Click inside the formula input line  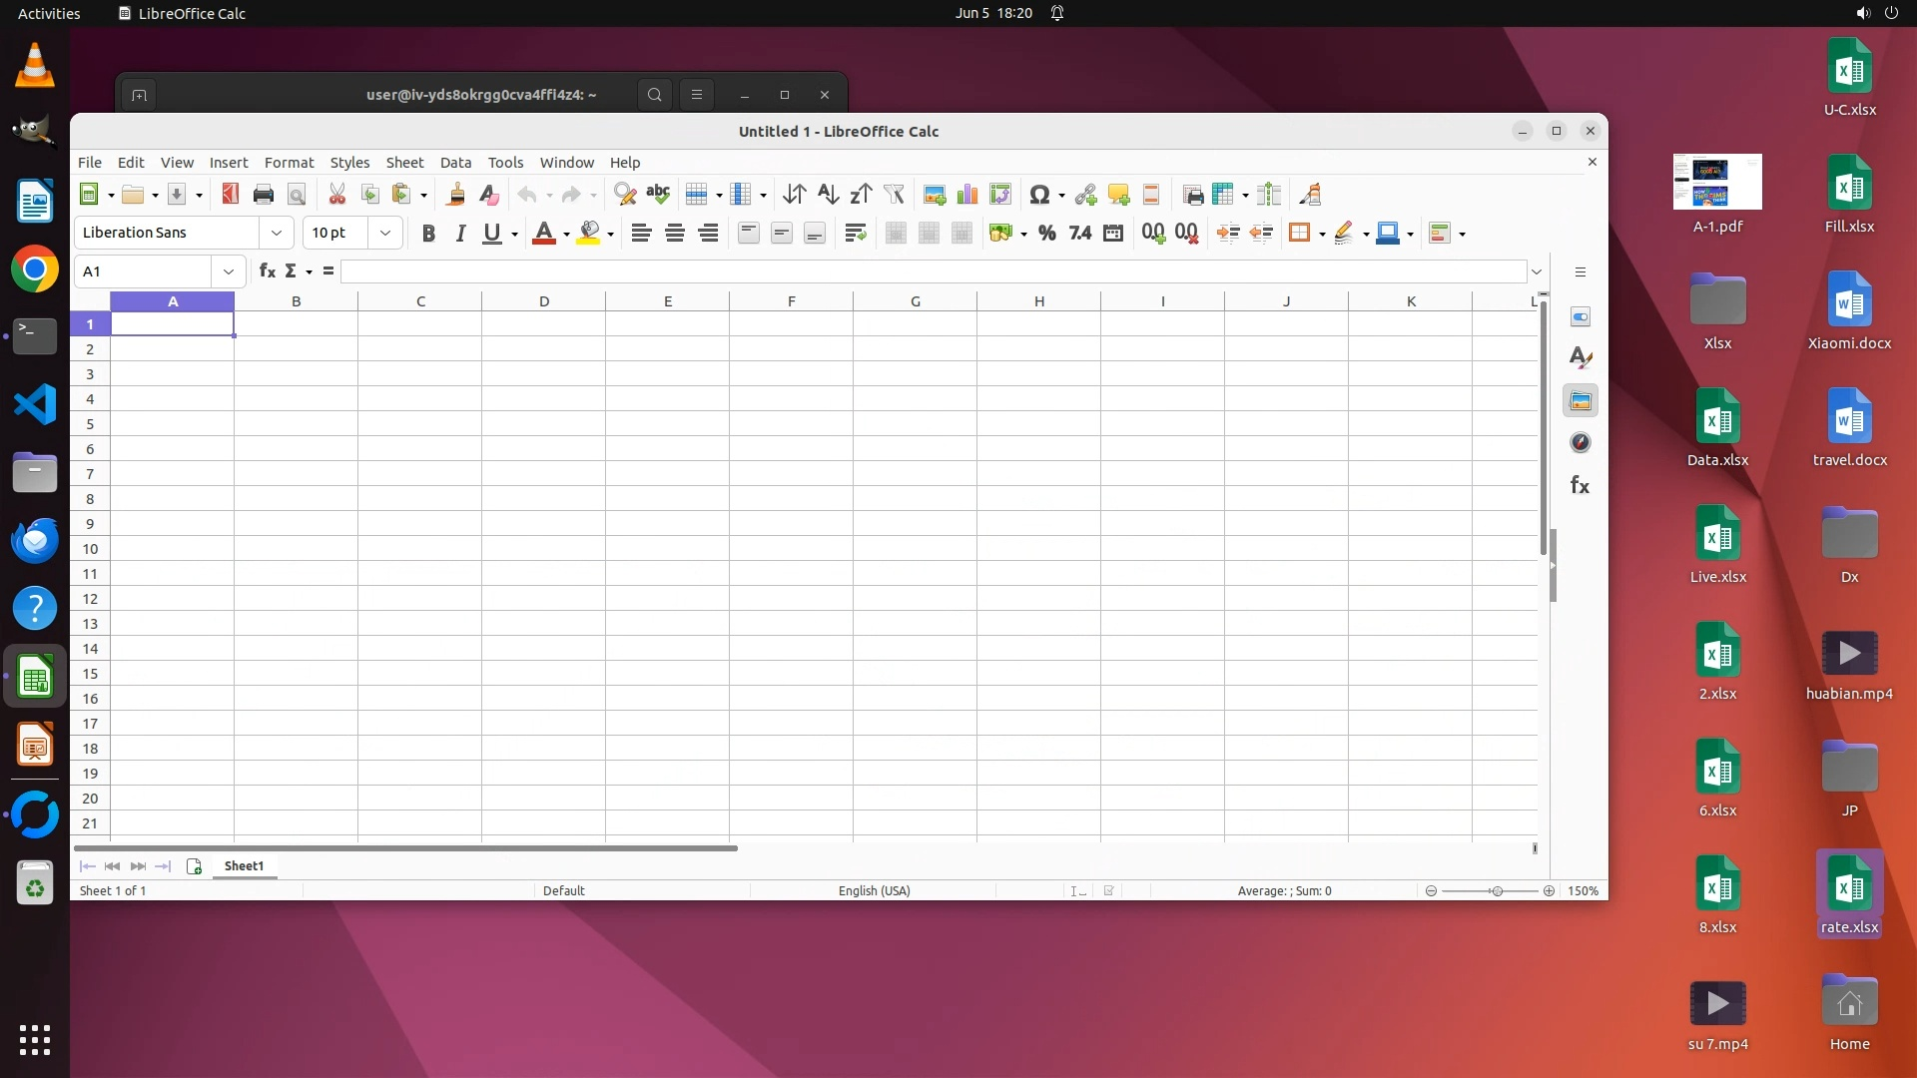coord(929,271)
